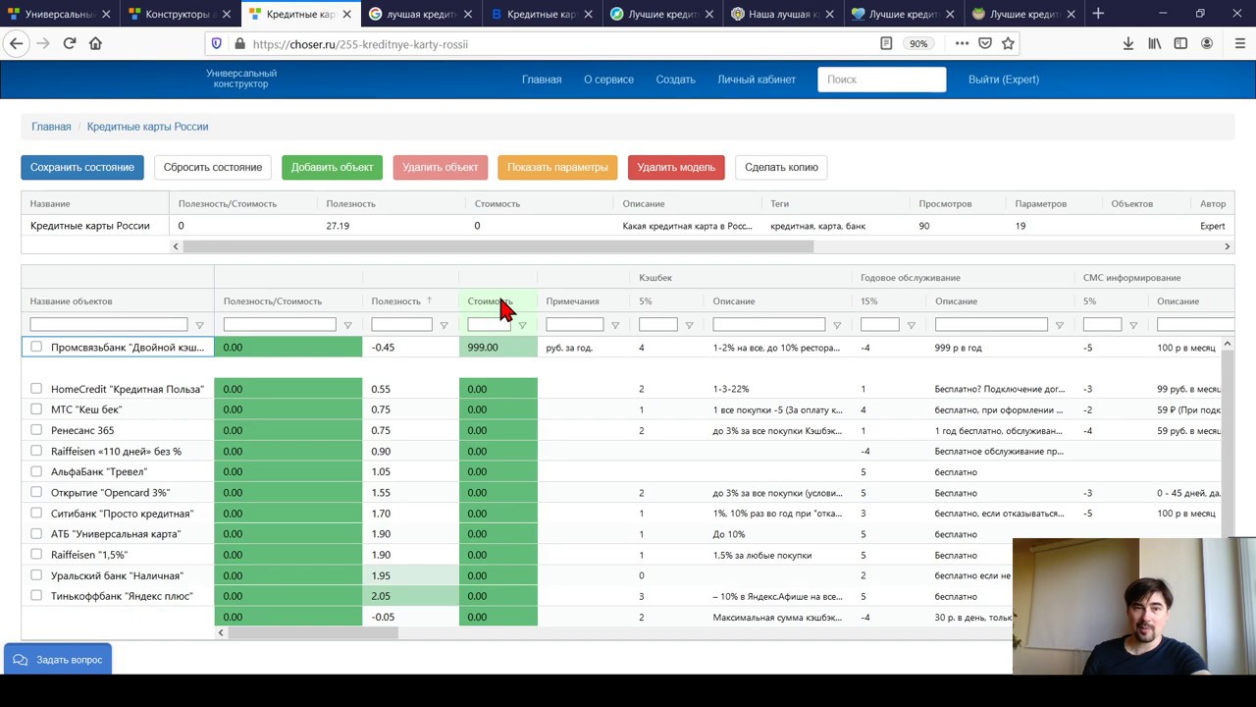Open filter icon for Кэшбек Описание column
Screen dimensions: 1256x707
point(837,325)
